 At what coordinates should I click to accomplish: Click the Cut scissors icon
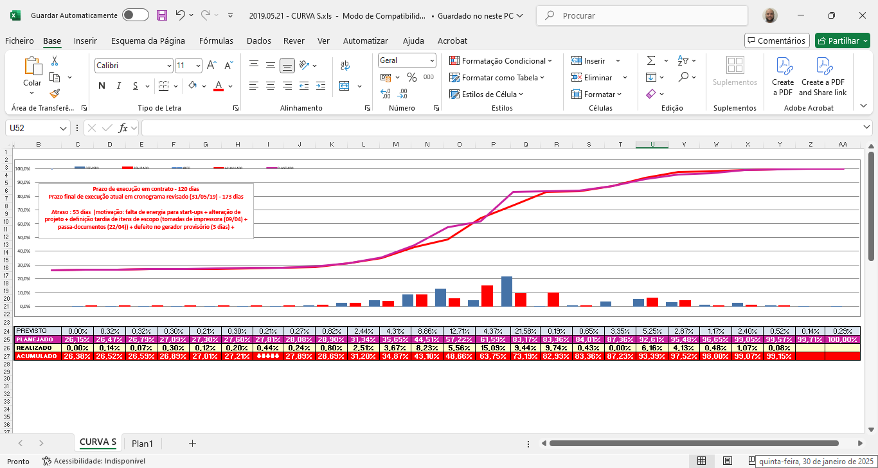click(x=55, y=61)
